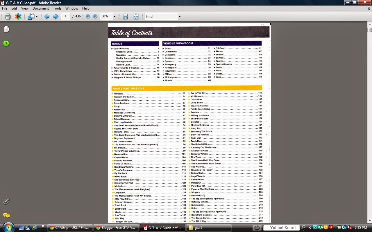Screen dimensions: 372x232
Task: Open the gta 5 folder taskbar button
Action: [209, 228]
